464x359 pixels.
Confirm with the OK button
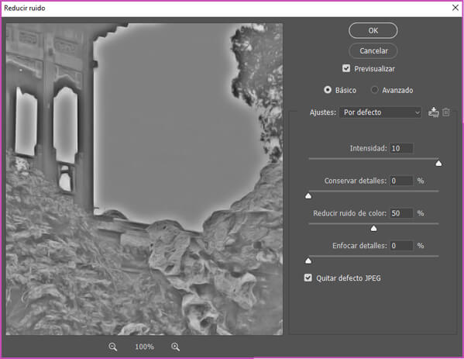click(373, 30)
